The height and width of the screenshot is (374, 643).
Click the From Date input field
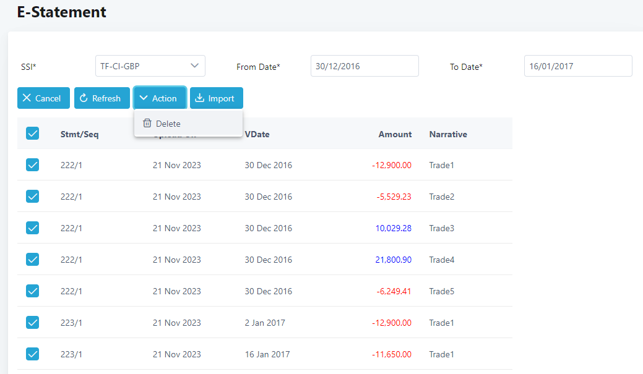(x=364, y=66)
